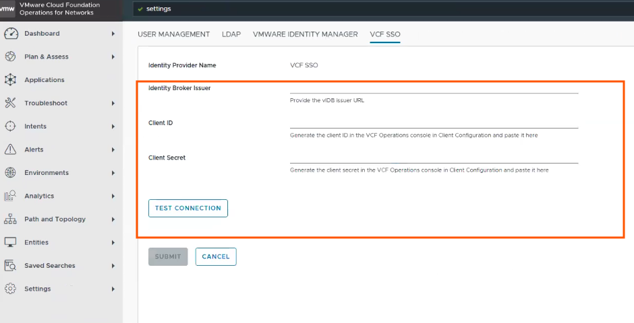Click the settings search bar
Image resolution: width=634 pixels, height=323 pixels.
point(383,9)
